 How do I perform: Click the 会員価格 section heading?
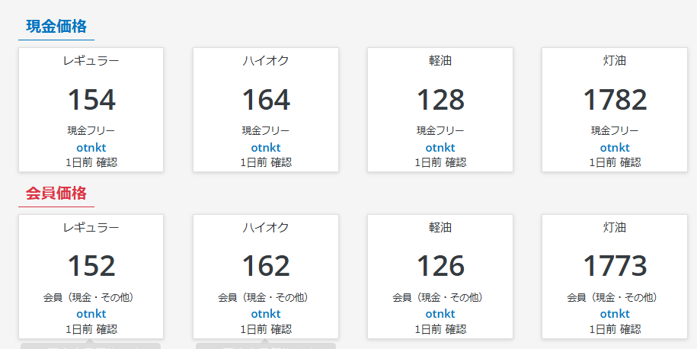56,193
